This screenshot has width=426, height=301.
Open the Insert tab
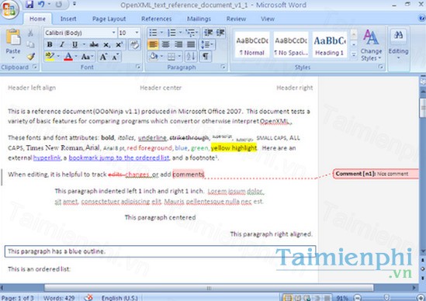tap(68, 19)
